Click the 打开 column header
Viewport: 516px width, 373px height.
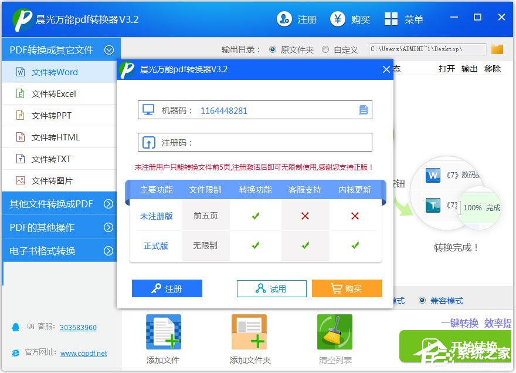[x=447, y=69]
